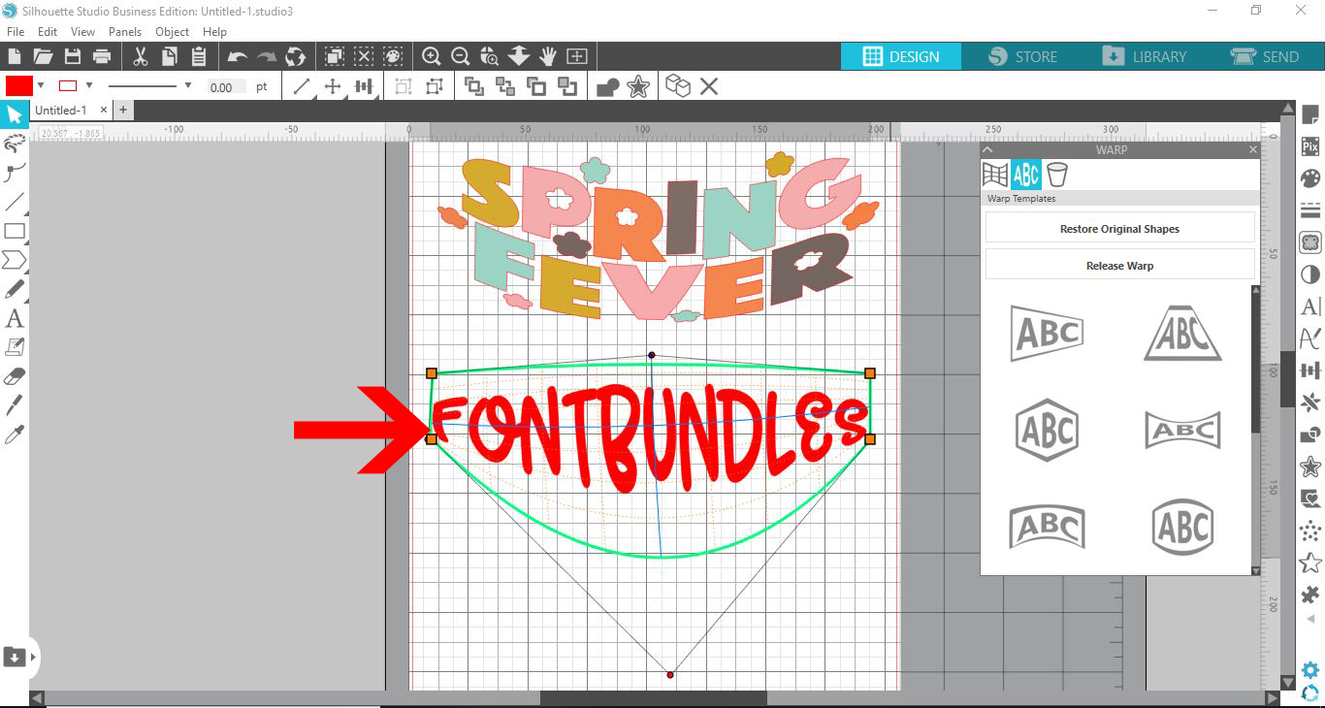
Task: Click the horizontal scrollbar thumb under the canvas
Action: click(653, 698)
